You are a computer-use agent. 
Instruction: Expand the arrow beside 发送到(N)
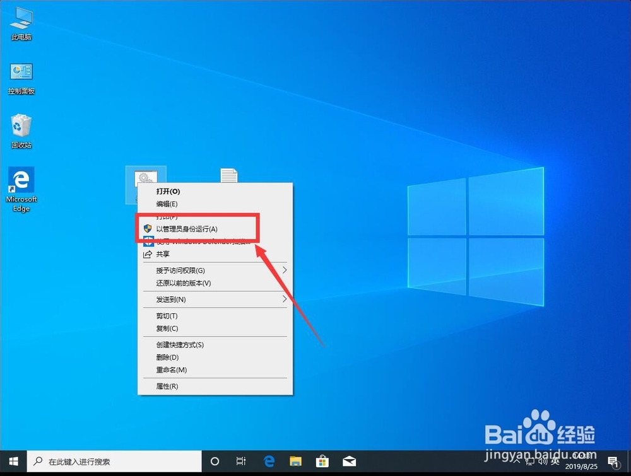[x=285, y=299]
